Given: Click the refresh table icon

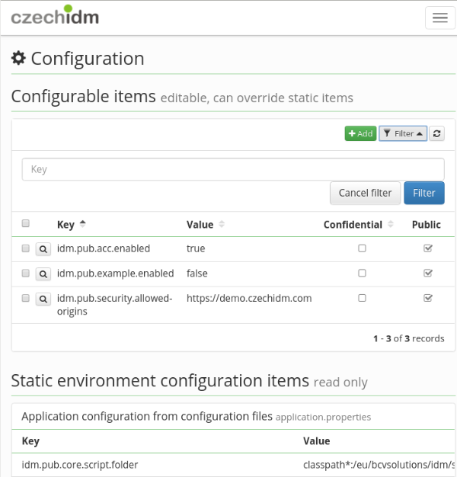Looking at the screenshot, I should [x=437, y=133].
